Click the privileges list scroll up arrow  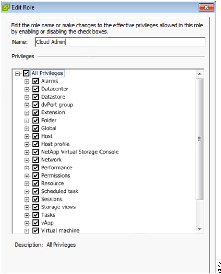tap(200, 74)
